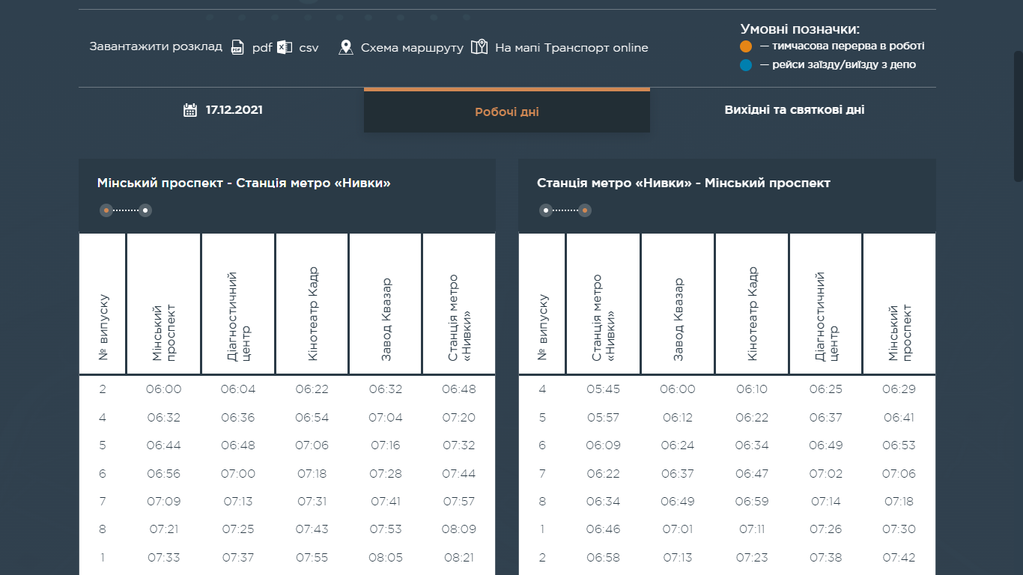
Task: Switch to Вихідні та святкові дні tab
Action: 794,110
